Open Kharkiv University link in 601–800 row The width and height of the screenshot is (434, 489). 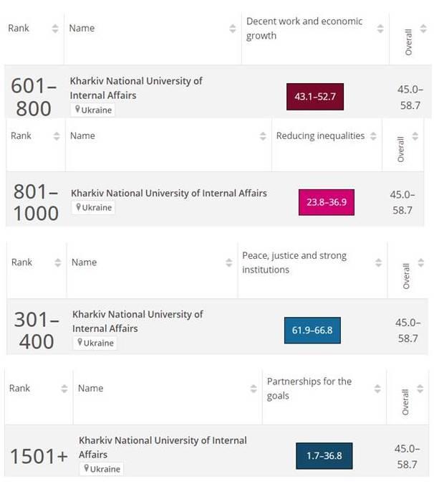pos(135,87)
